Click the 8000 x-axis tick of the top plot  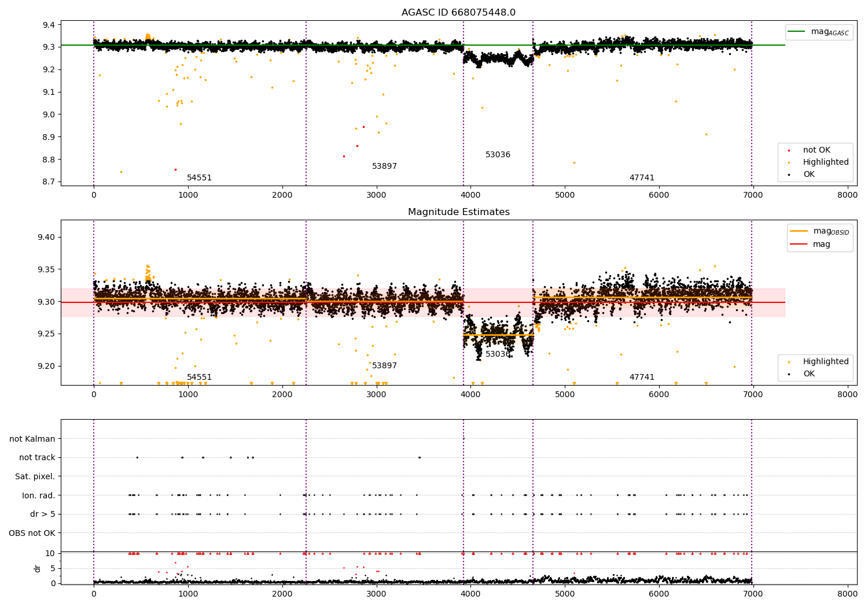847,195
